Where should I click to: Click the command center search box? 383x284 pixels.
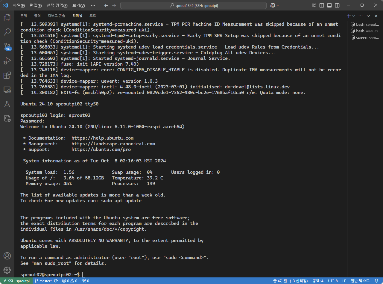193,5
